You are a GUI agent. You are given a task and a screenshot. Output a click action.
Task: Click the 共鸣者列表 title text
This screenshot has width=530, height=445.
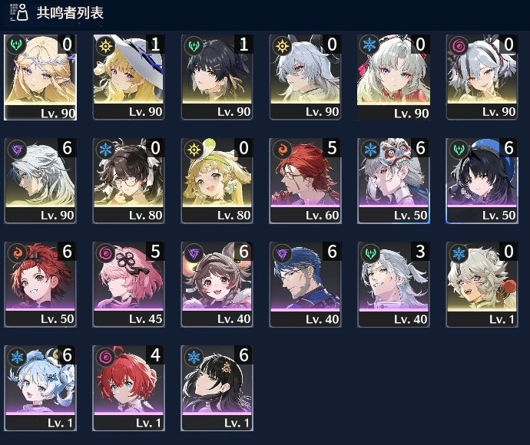(70, 13)
